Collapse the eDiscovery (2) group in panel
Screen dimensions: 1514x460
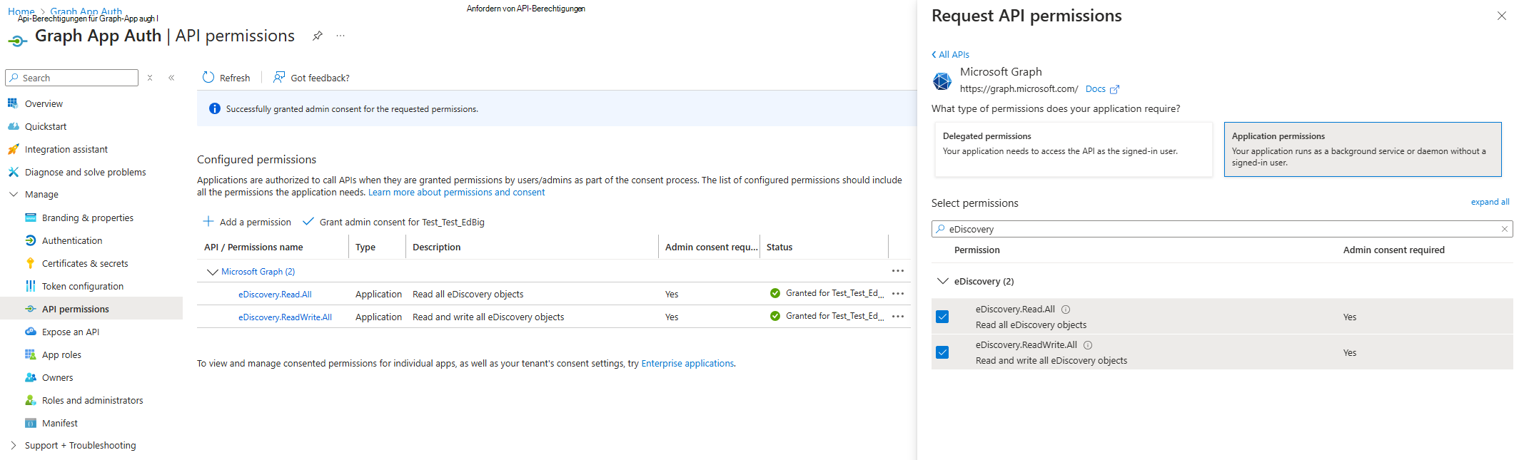942,281
